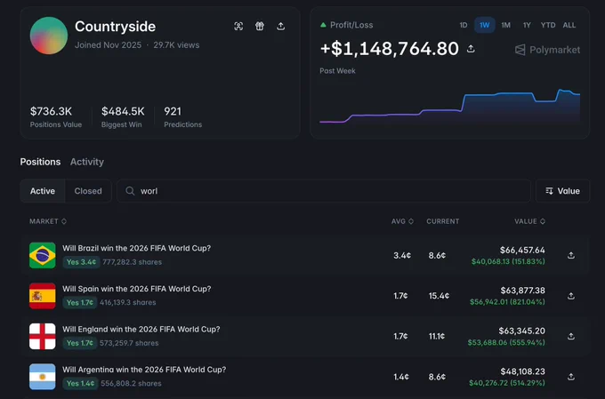The image size is (605, 399).
Task: Click the $66,457.64 value for Brazil
Action: (522, 251)
